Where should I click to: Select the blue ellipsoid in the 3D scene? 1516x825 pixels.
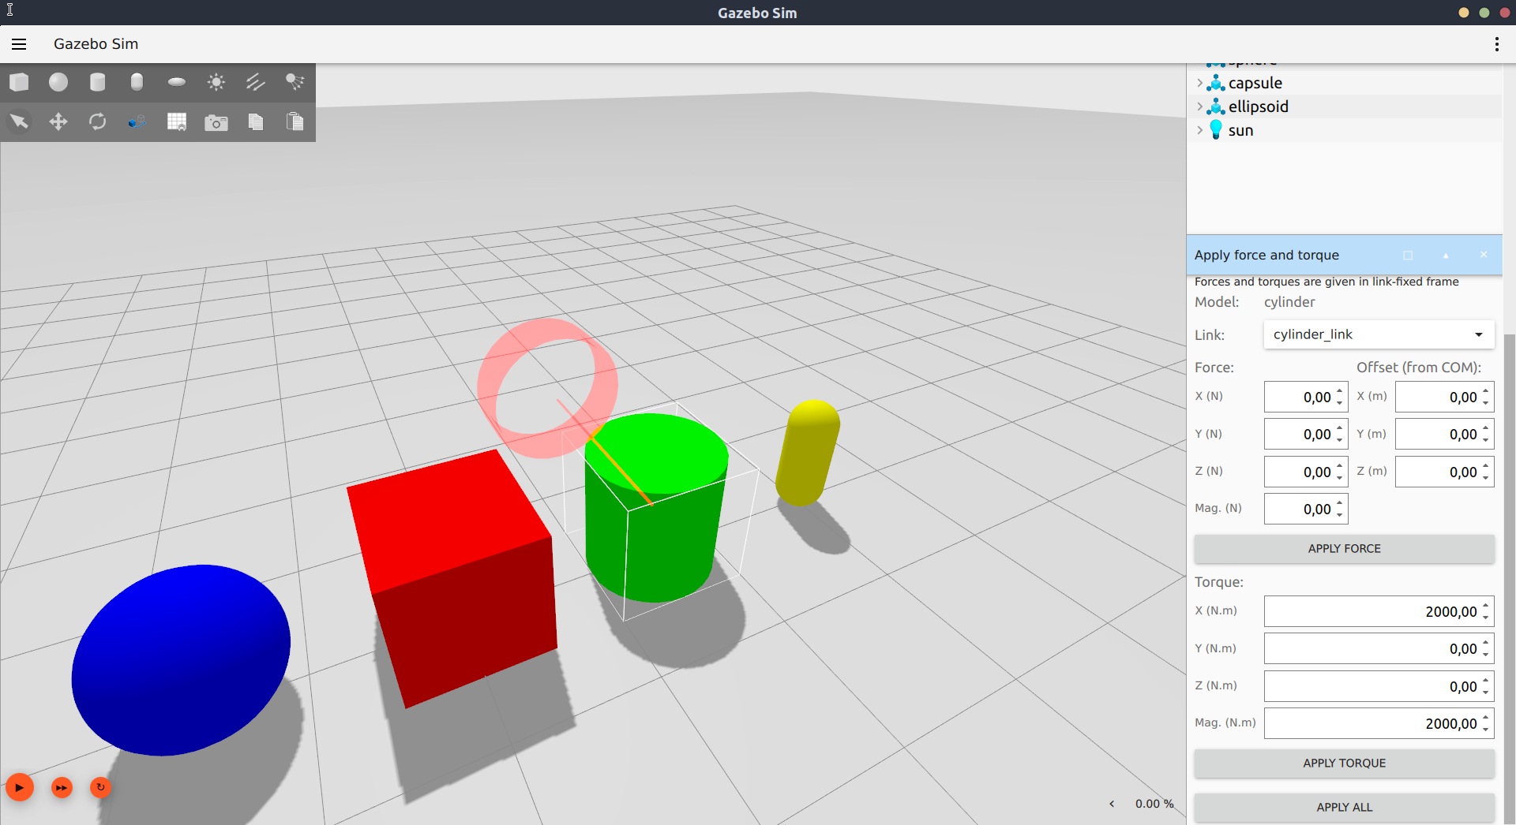click(x=181, y=660)
